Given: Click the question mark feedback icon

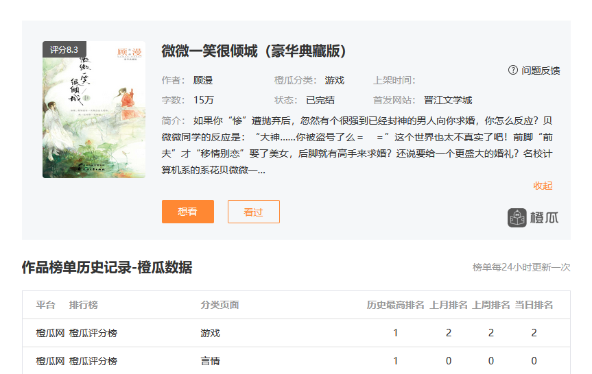Looking at the screenshot, I should 512,70.
